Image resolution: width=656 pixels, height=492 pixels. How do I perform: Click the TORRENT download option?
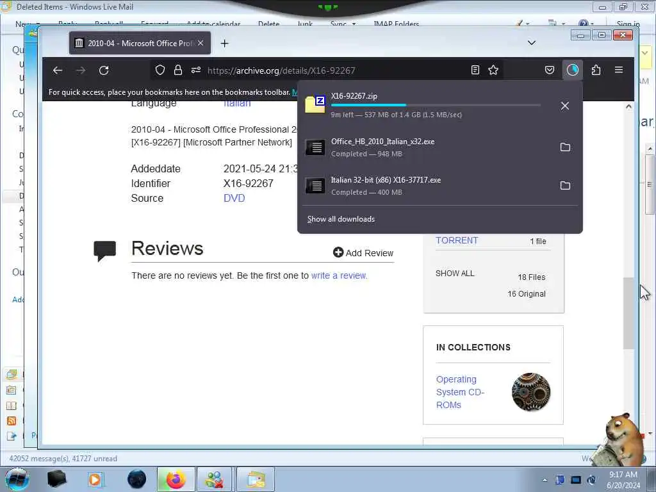456,241
